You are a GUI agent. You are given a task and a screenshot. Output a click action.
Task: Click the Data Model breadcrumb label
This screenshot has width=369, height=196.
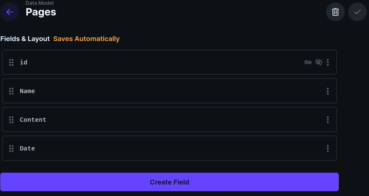tap(39, 3)
